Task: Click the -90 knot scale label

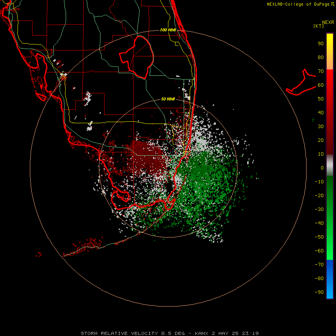Action: click(x=319, y=292)
